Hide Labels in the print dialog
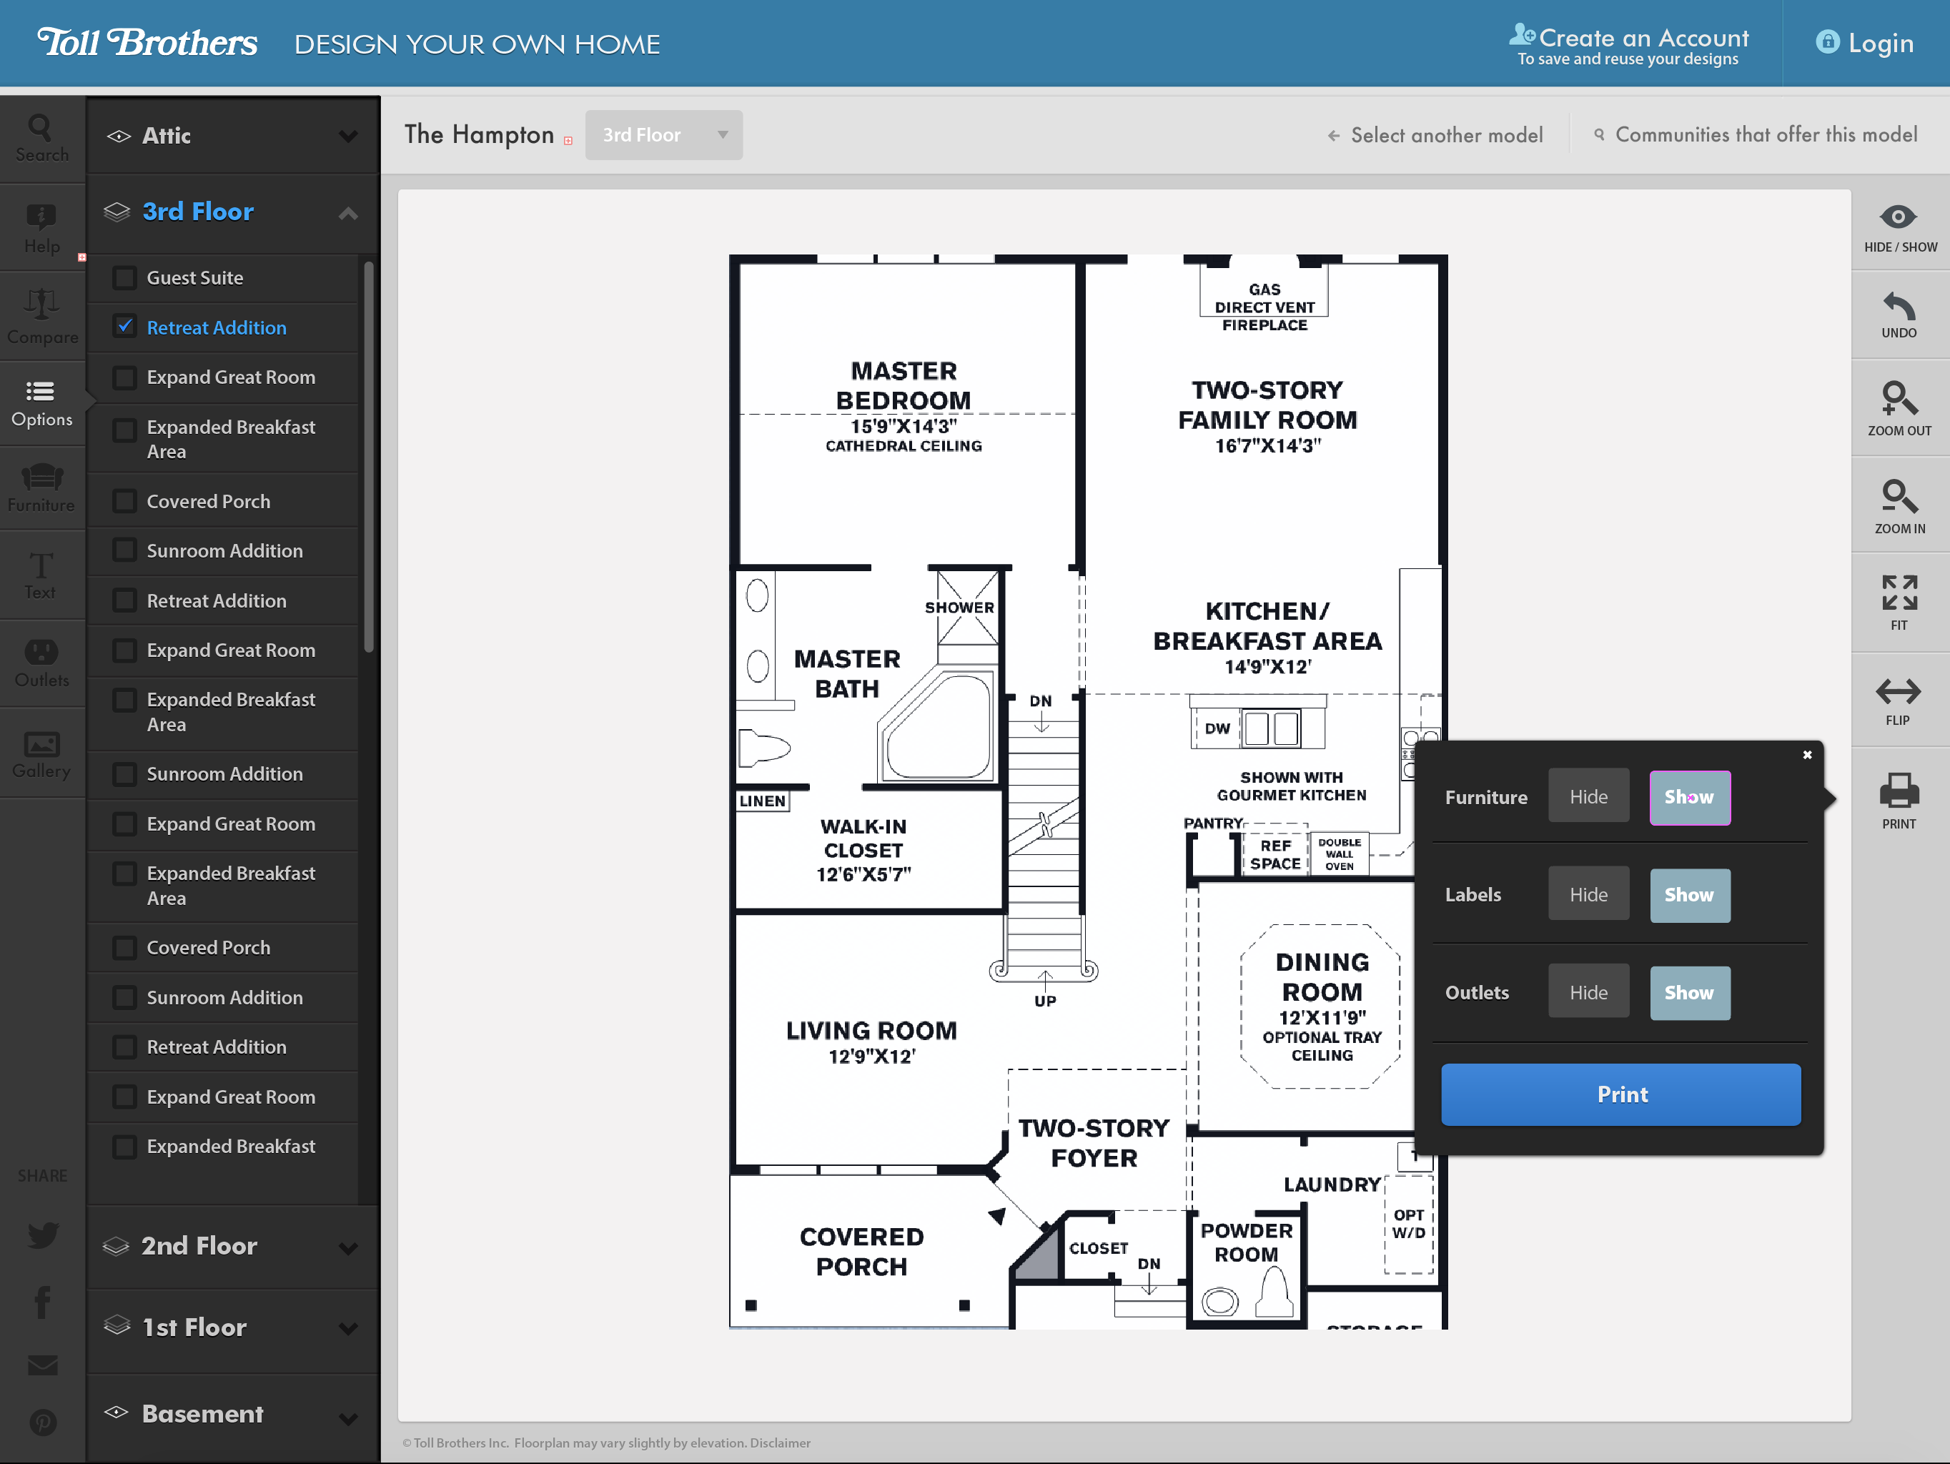 [x=1588, y=894]
